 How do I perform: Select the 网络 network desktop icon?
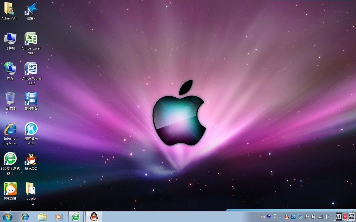tap(10, 68)
